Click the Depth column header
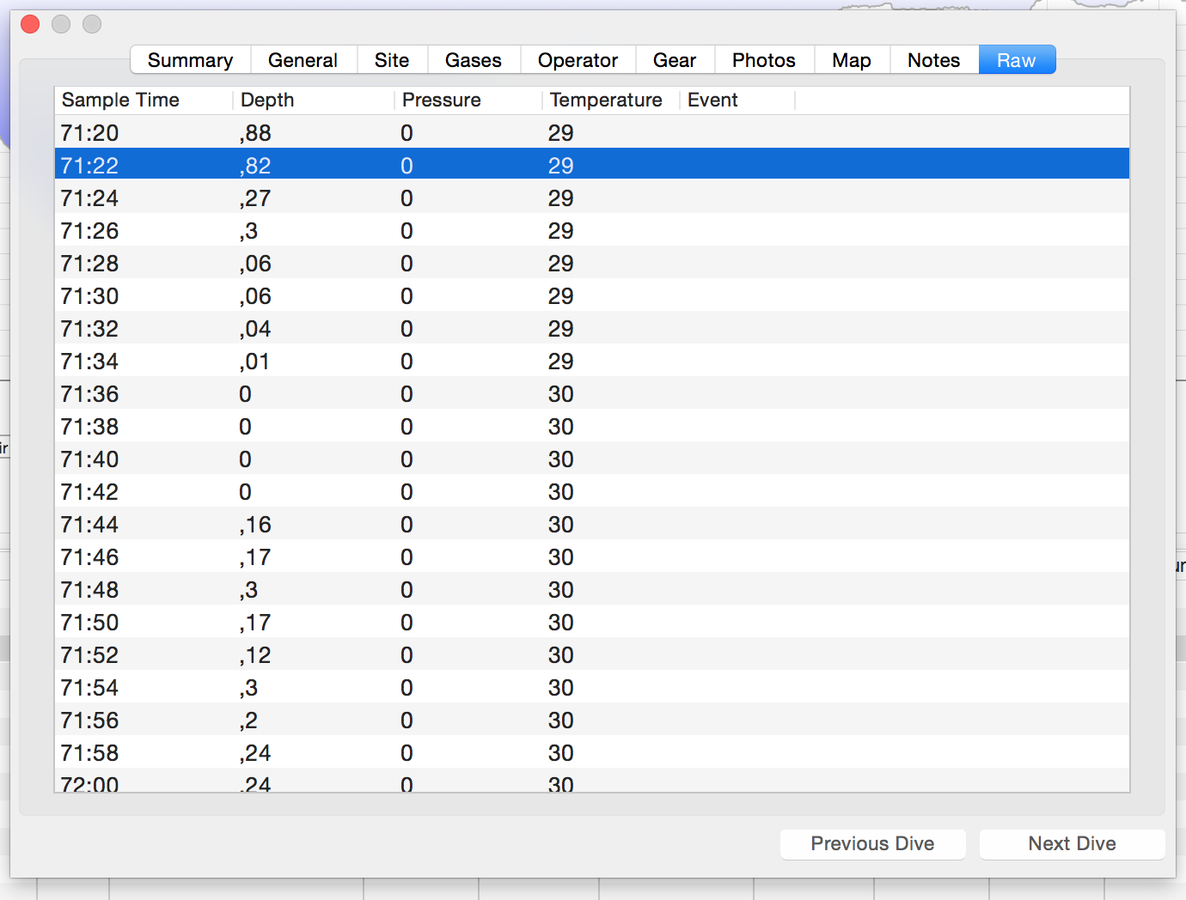Screen dimensions: 1186x900 pos(267,100)
